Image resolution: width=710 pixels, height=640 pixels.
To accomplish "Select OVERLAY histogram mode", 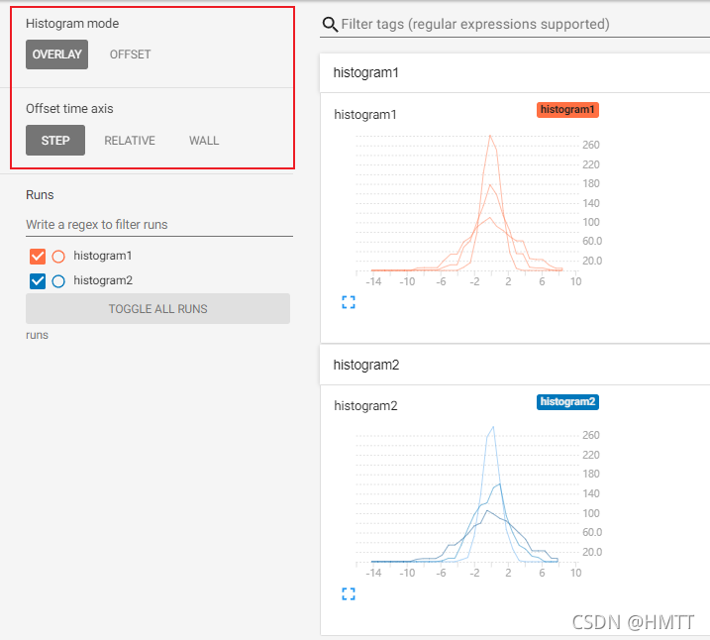I will (x=56, y=54).
